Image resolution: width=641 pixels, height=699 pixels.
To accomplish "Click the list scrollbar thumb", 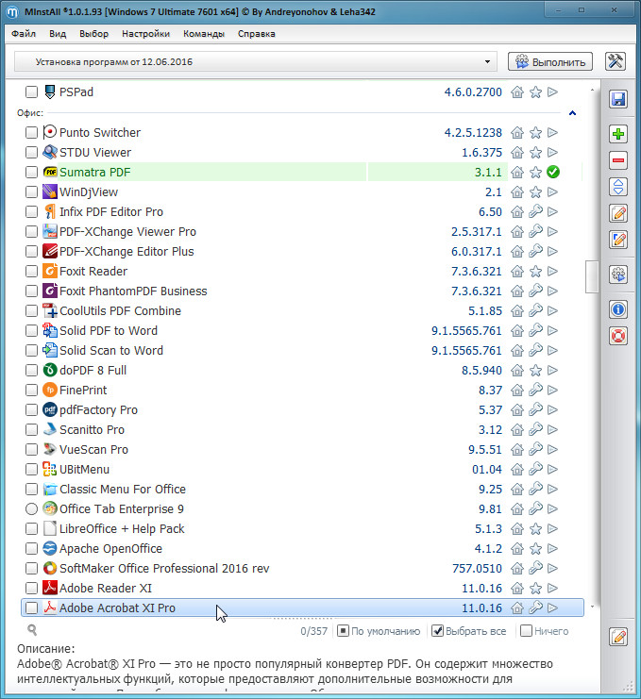I will pyautogui.click(x=592, y=276).
